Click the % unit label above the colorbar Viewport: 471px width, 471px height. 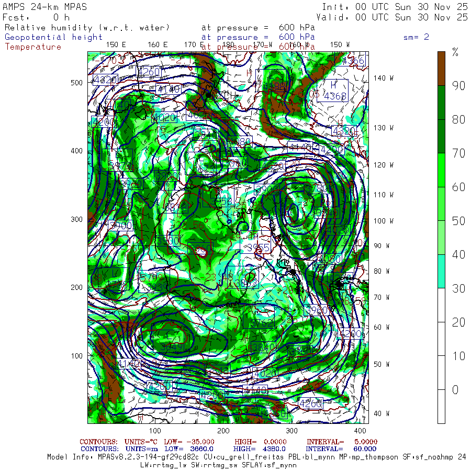tap(455, 52)
